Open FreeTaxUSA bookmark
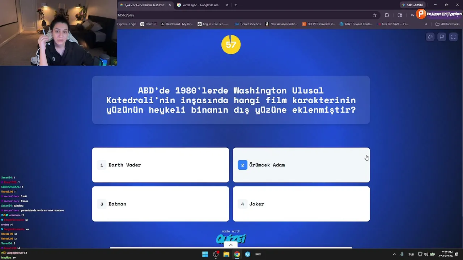463x260 pixels. point(392,24)
